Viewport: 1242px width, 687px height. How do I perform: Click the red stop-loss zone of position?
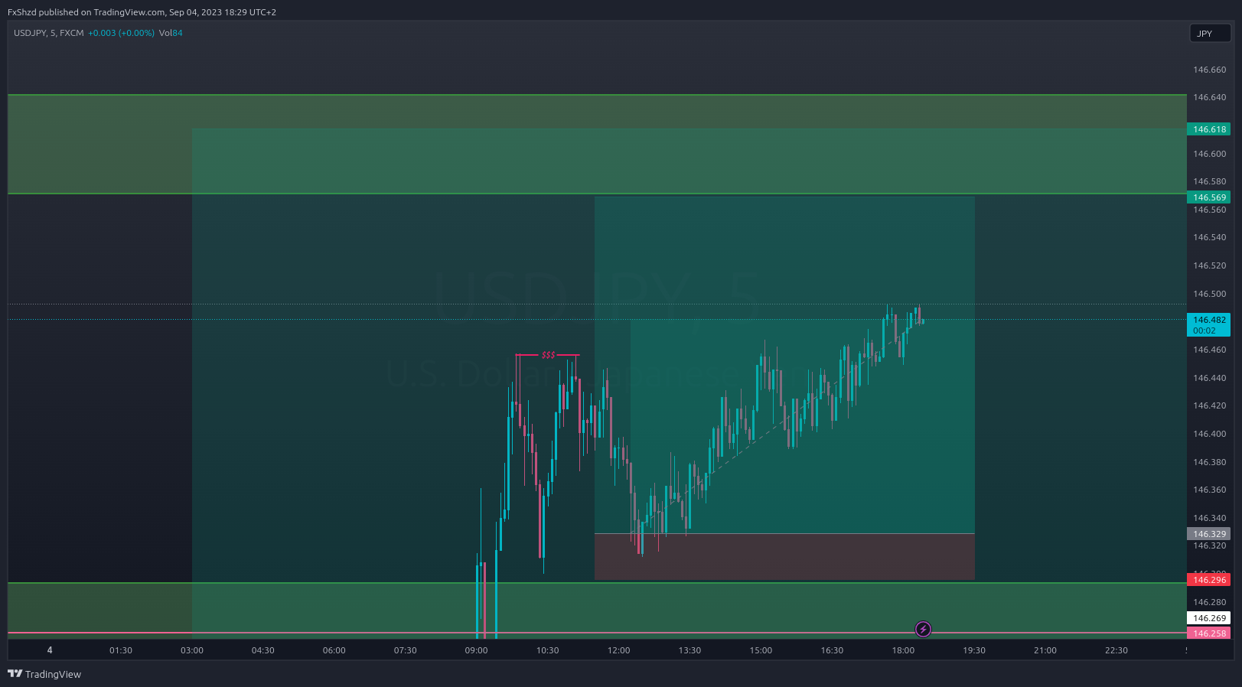pyautogui.click(x=784, y=556)
